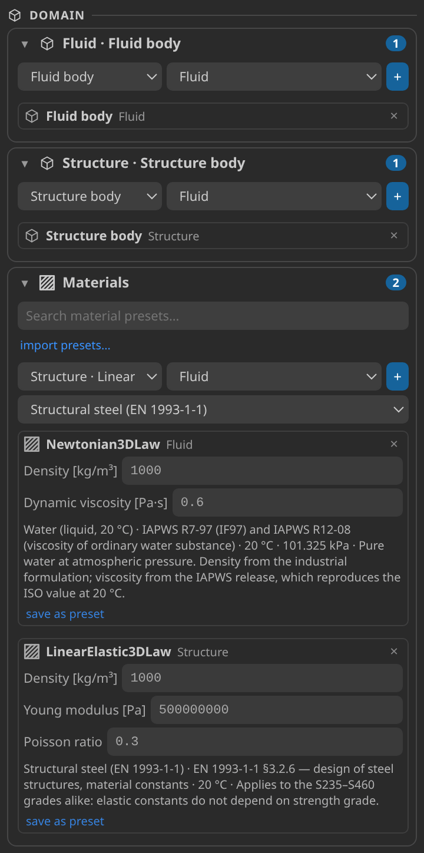Click save as preset under LinearElastic3DLaw

click(x=65, y=821)
